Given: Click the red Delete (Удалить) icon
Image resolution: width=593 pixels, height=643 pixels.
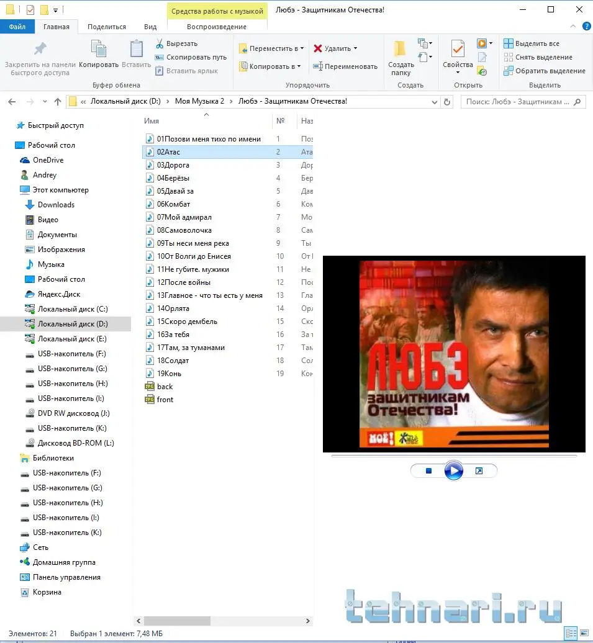Looking at the screenshot, I should coord(318,48).
